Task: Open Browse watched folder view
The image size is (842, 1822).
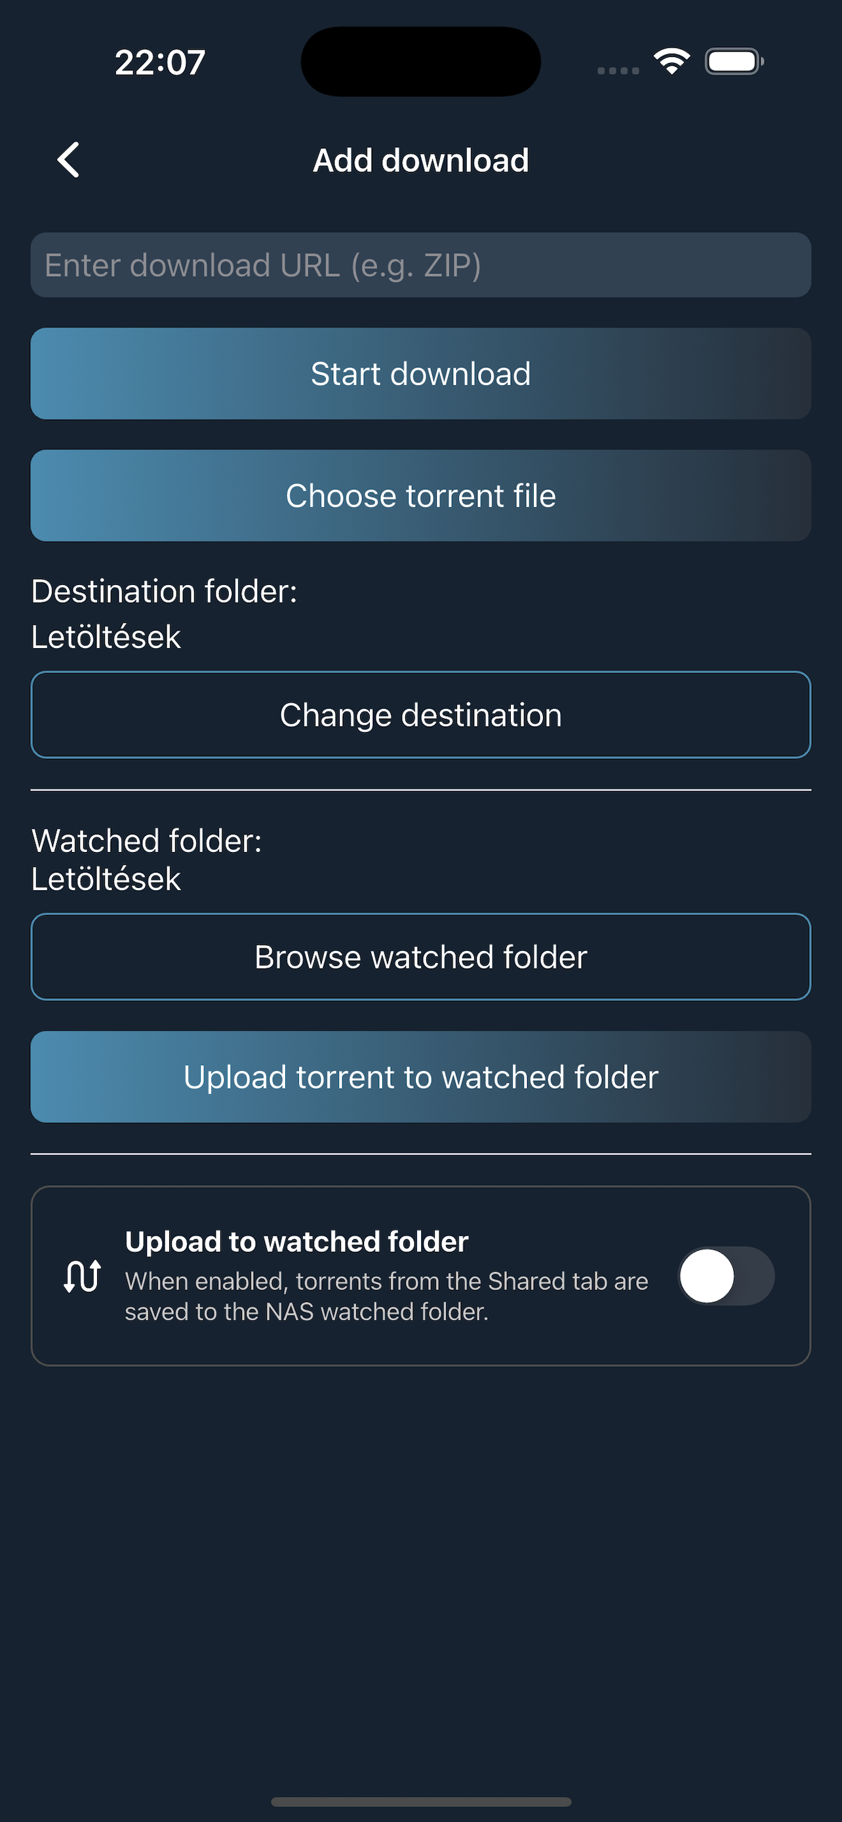Action: (x=420, y=956)
